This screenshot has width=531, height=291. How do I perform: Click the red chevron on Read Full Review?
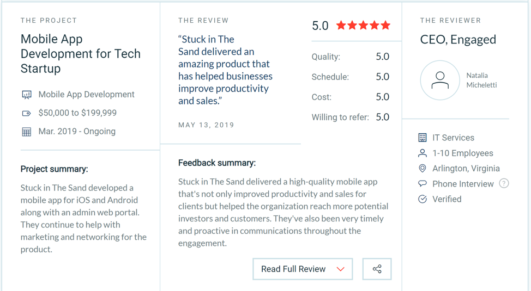pos(340,269)
